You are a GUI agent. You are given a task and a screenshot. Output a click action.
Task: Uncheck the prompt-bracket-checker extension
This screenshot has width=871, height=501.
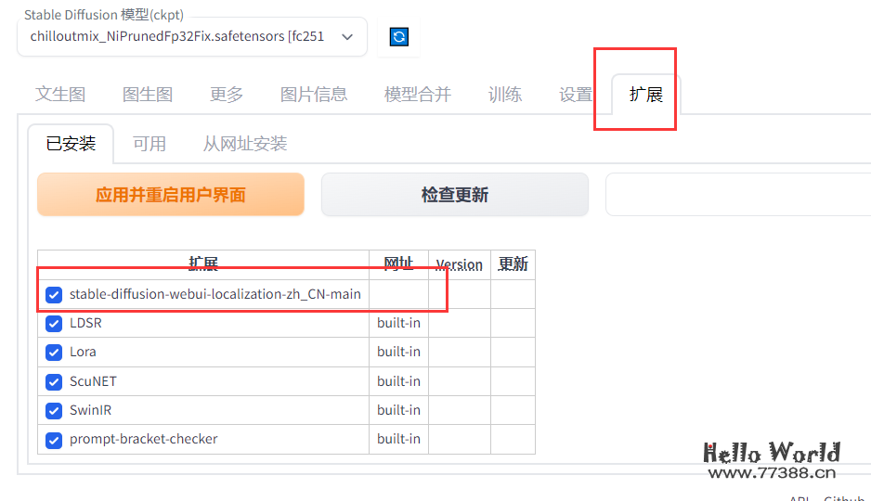click(54, 440)
